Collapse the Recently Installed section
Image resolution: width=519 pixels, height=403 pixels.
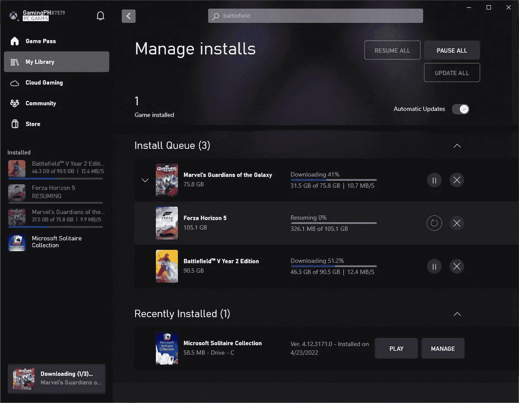pyautogui.click(x=457, y=314)
